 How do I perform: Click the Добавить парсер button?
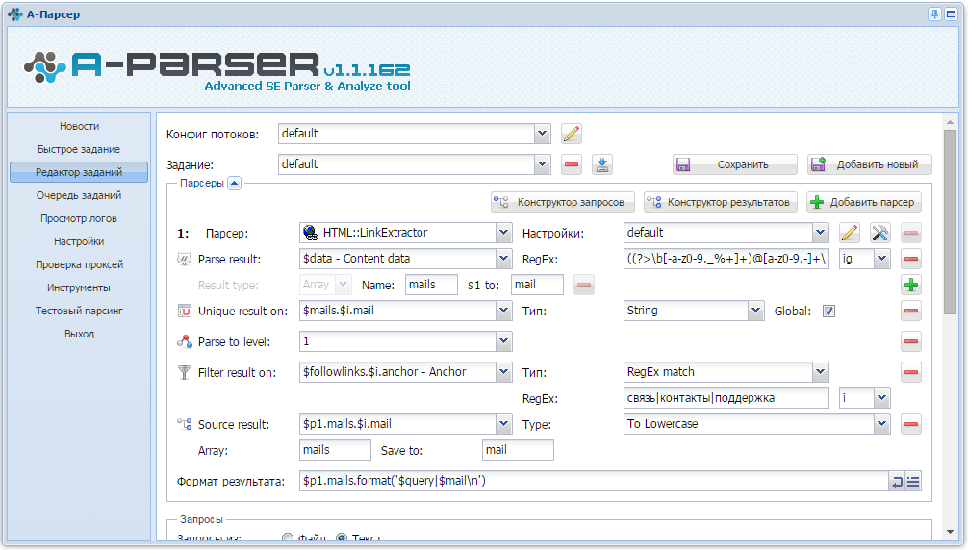864,202
